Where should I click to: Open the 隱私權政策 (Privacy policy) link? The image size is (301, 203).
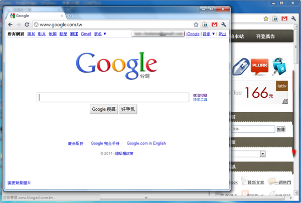point(124,153)
